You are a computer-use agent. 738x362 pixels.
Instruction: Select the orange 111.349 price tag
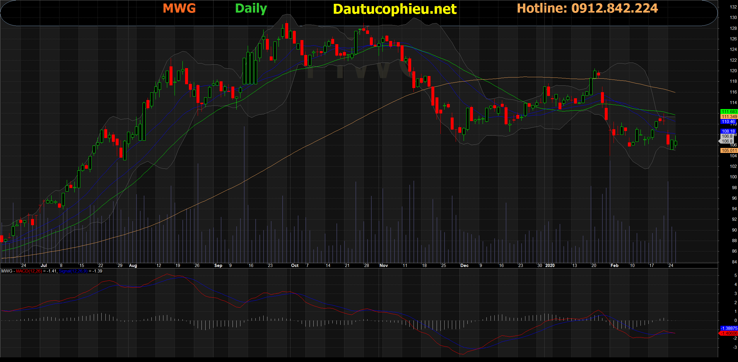point(729,117)
